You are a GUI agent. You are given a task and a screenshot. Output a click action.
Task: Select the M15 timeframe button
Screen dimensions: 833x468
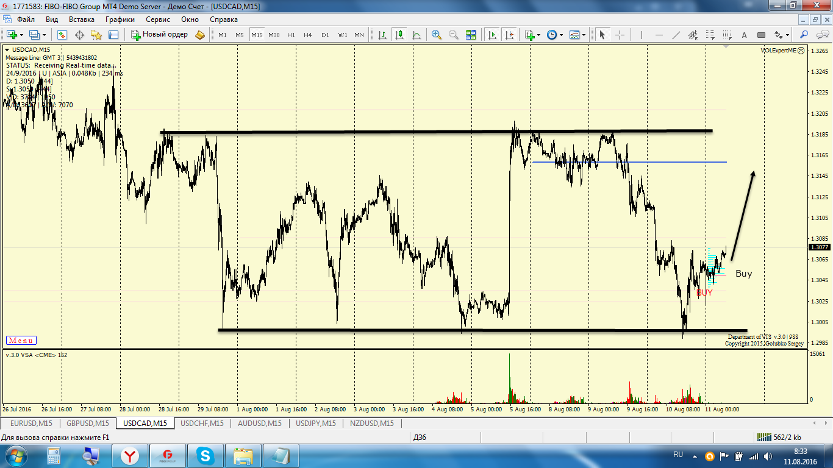pos(257,35)
